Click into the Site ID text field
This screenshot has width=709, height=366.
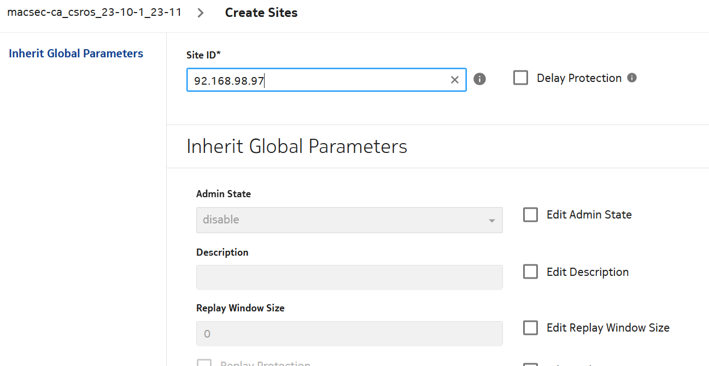coord(317,80)
